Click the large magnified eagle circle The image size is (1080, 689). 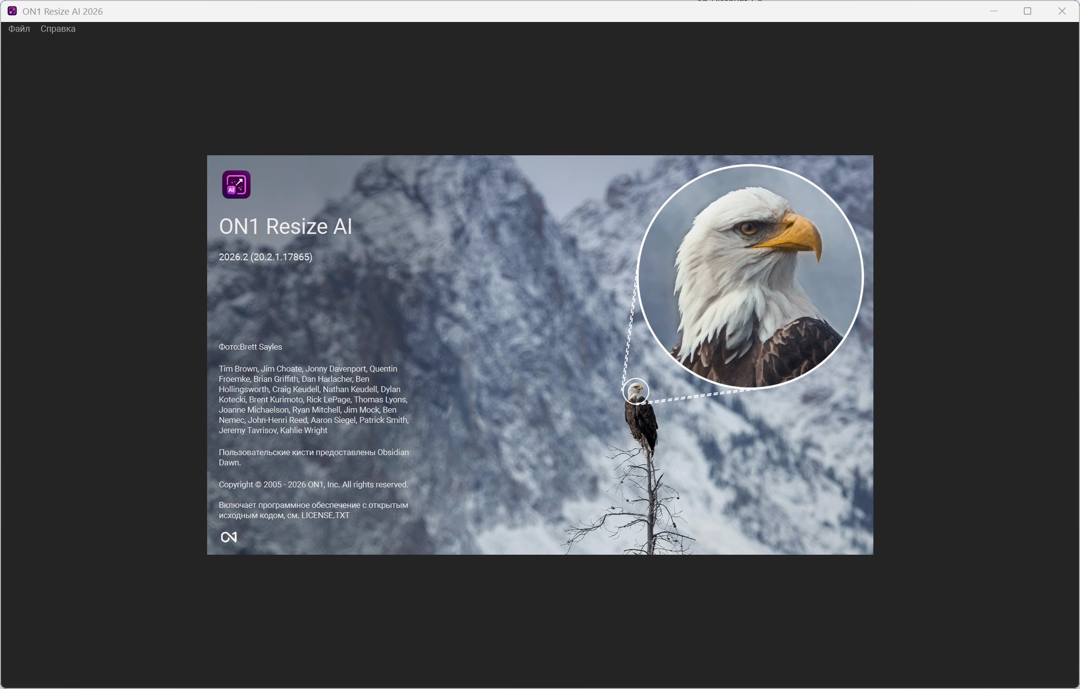click(x=750, y=276)
